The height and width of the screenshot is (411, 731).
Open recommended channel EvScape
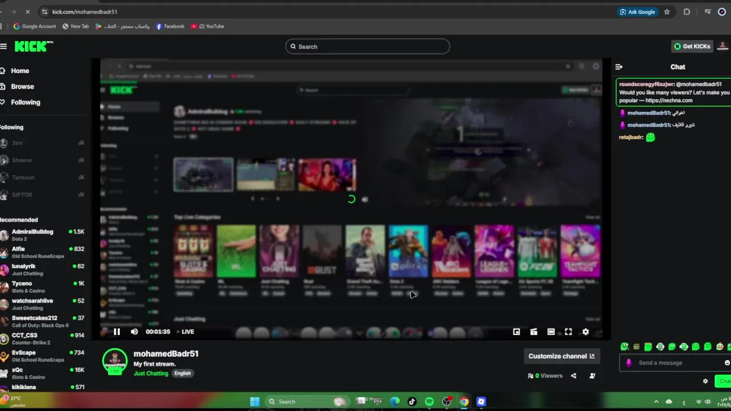tap(43, 356)
